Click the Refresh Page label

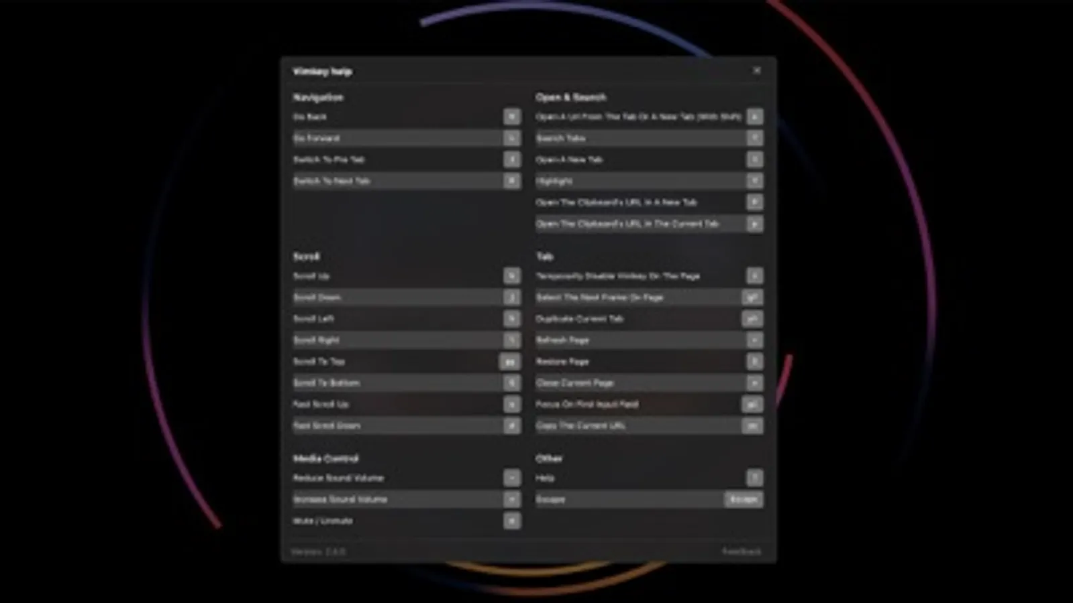(x=562, y=340)
